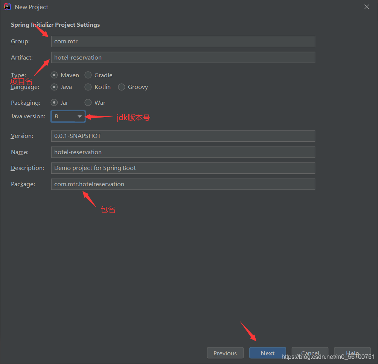378x364 pixels.
Task: Go back with the Previous button
Action: click(225, 353)
